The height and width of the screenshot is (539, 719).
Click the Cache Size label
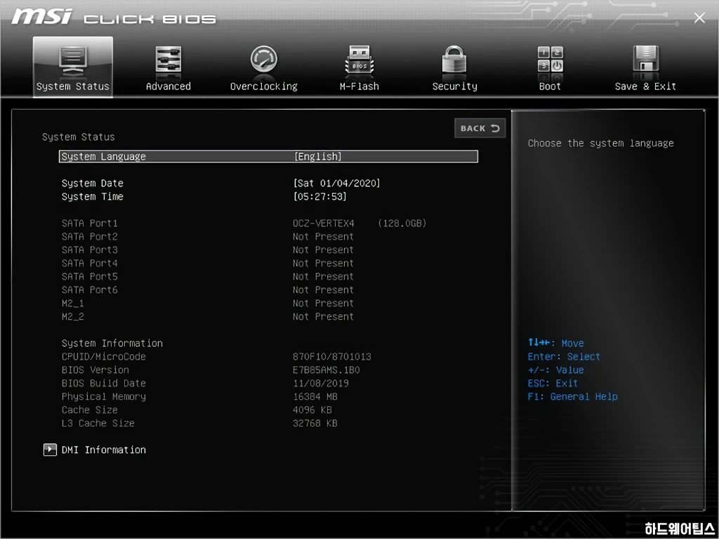[89, 410]
